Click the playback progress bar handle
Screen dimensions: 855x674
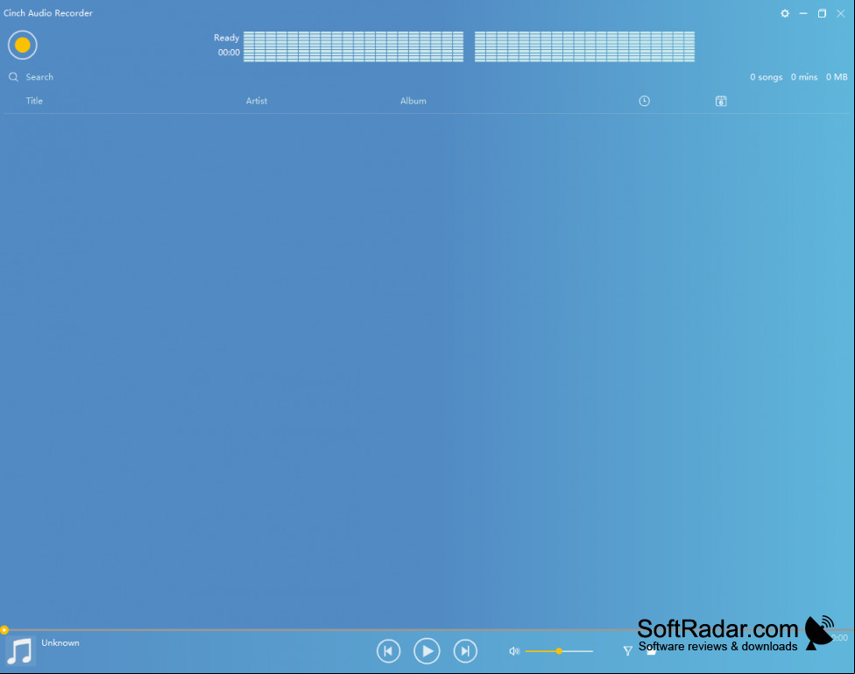[x=4, y=630]
